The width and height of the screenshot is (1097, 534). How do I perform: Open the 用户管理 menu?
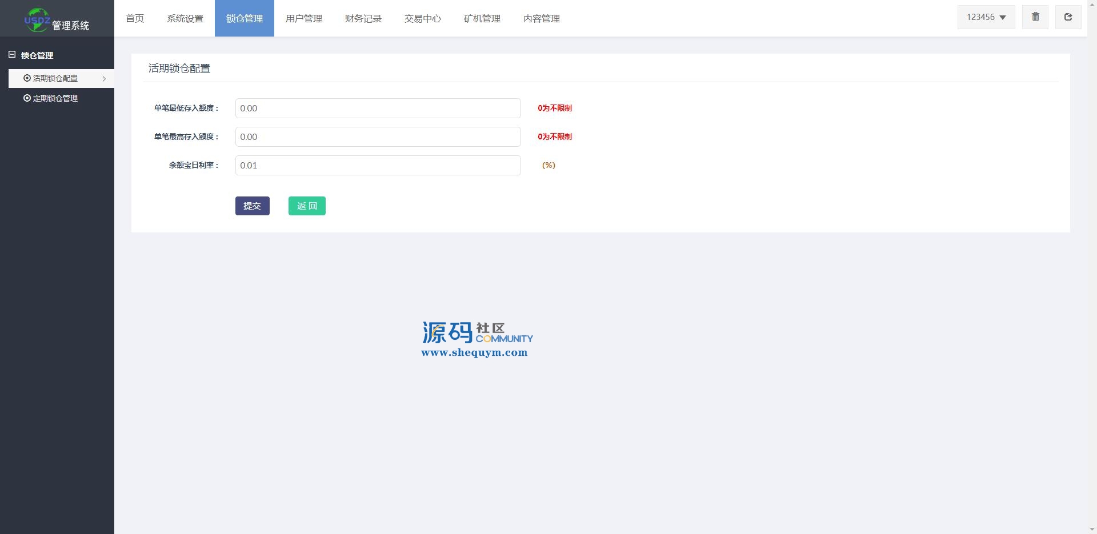(304, 18)
